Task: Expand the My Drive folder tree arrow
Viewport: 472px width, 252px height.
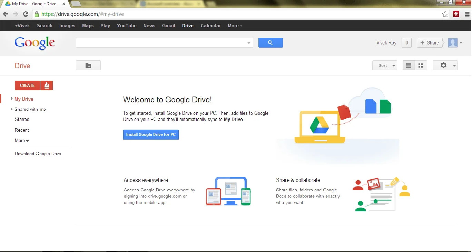Action: [12, 99]
